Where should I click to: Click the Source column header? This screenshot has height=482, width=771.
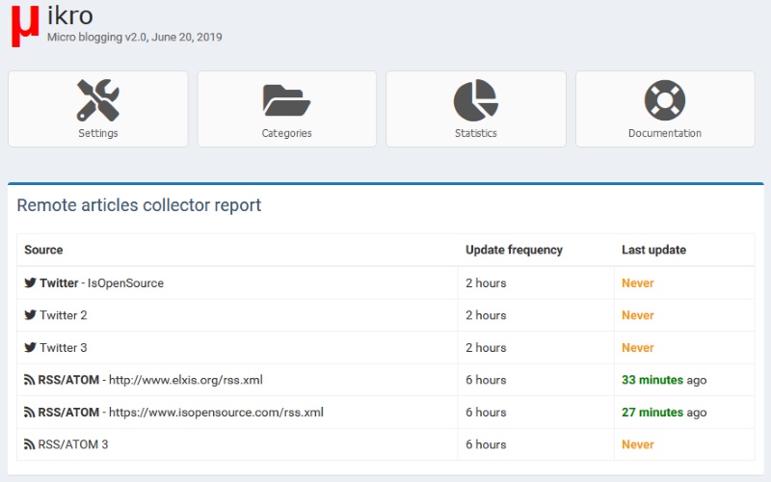(43, 250)
